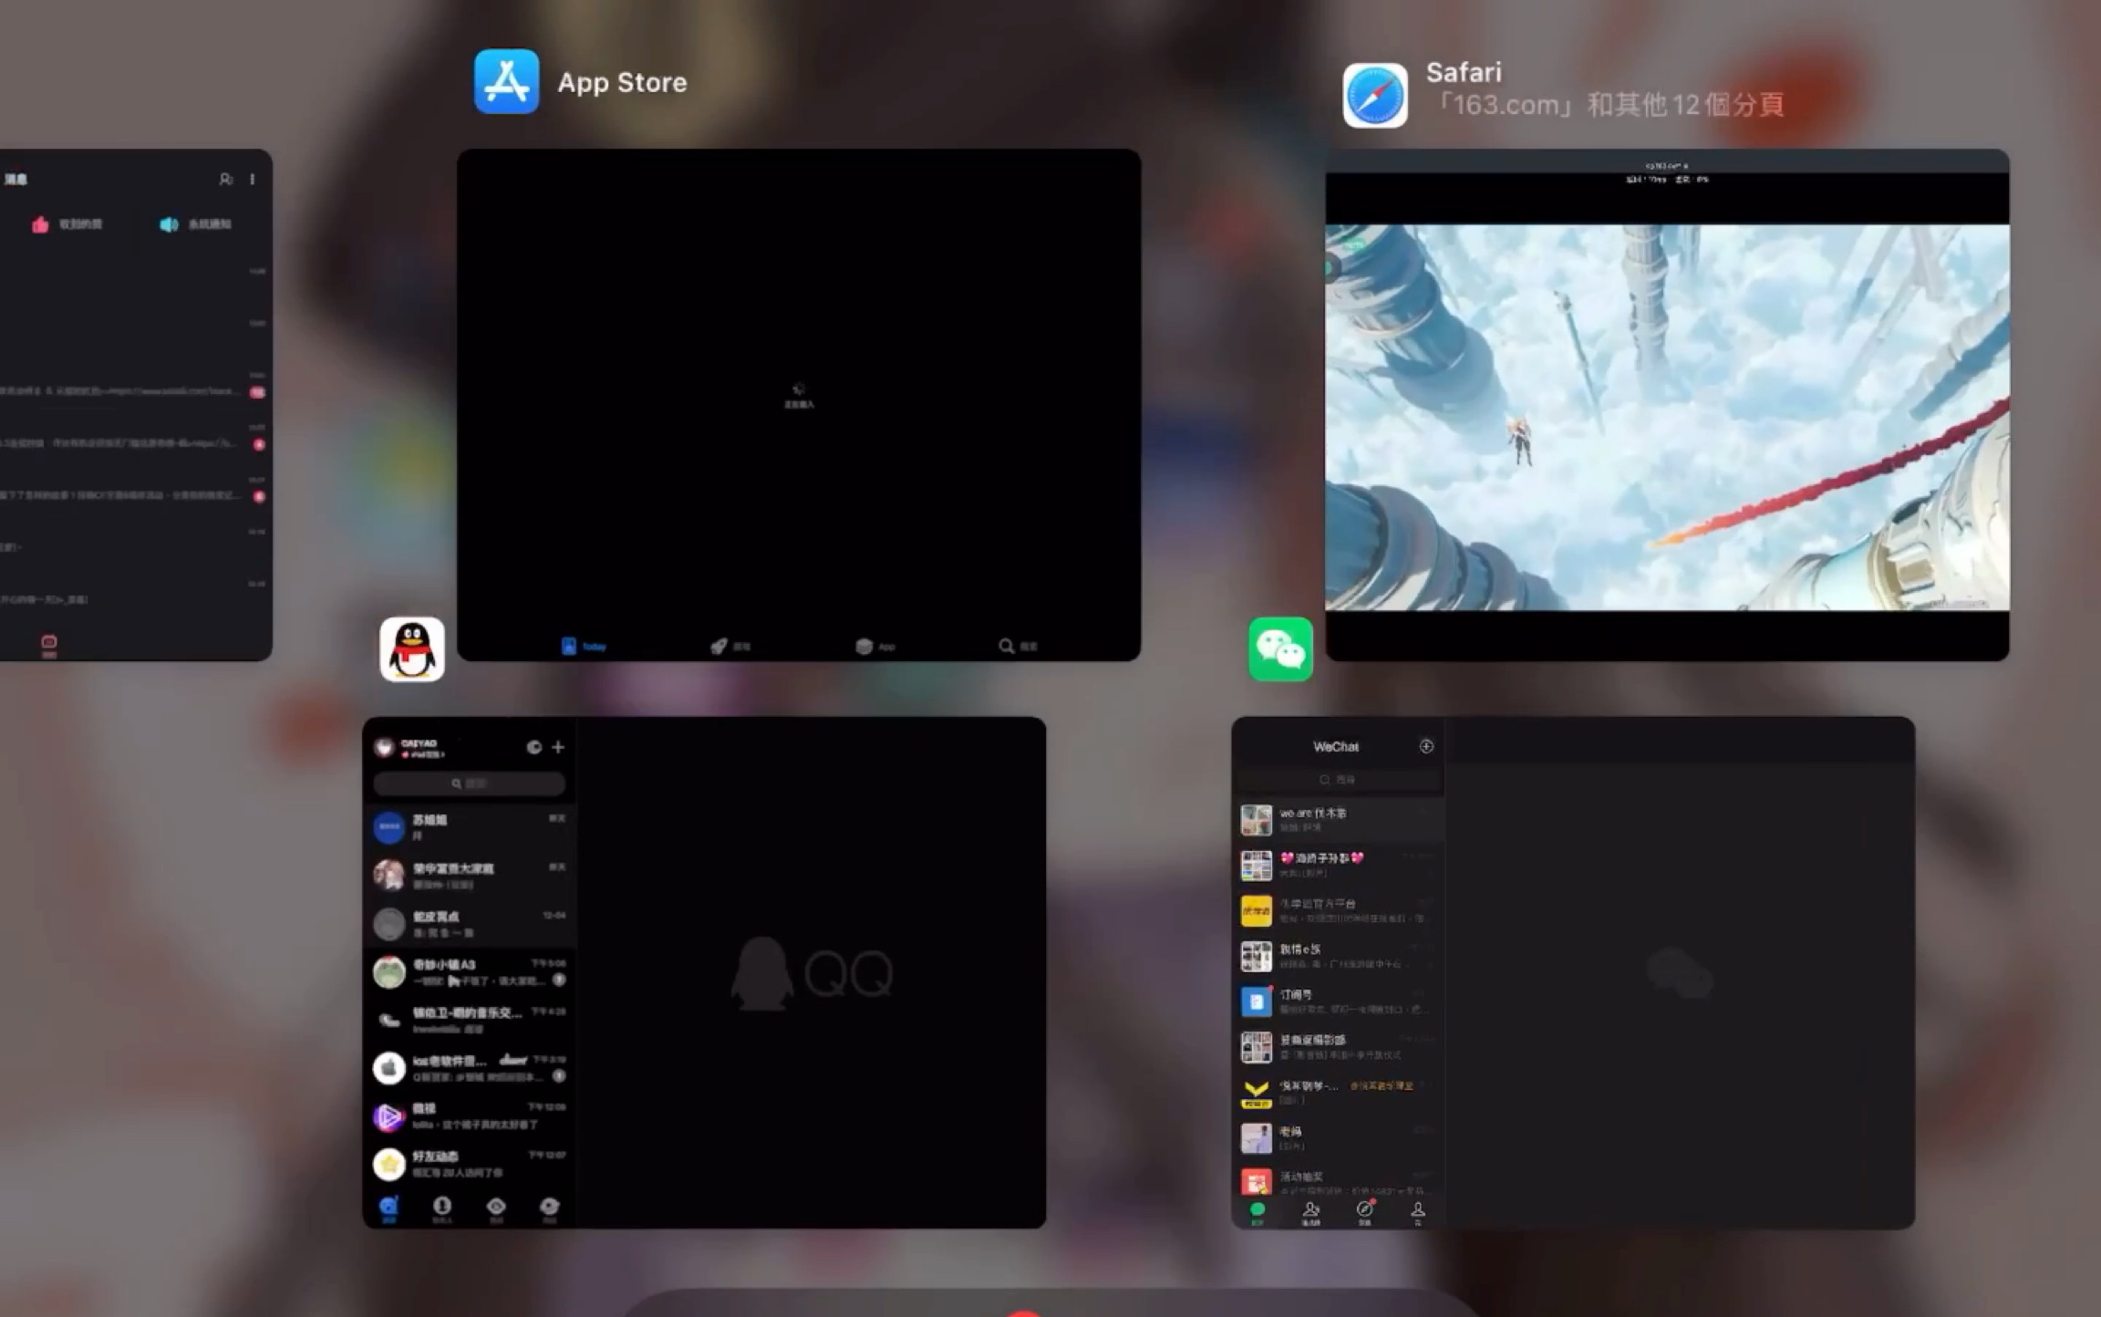Switch to the leftmost messages app card
The image size is (2101, 1317).
(136, 405)
